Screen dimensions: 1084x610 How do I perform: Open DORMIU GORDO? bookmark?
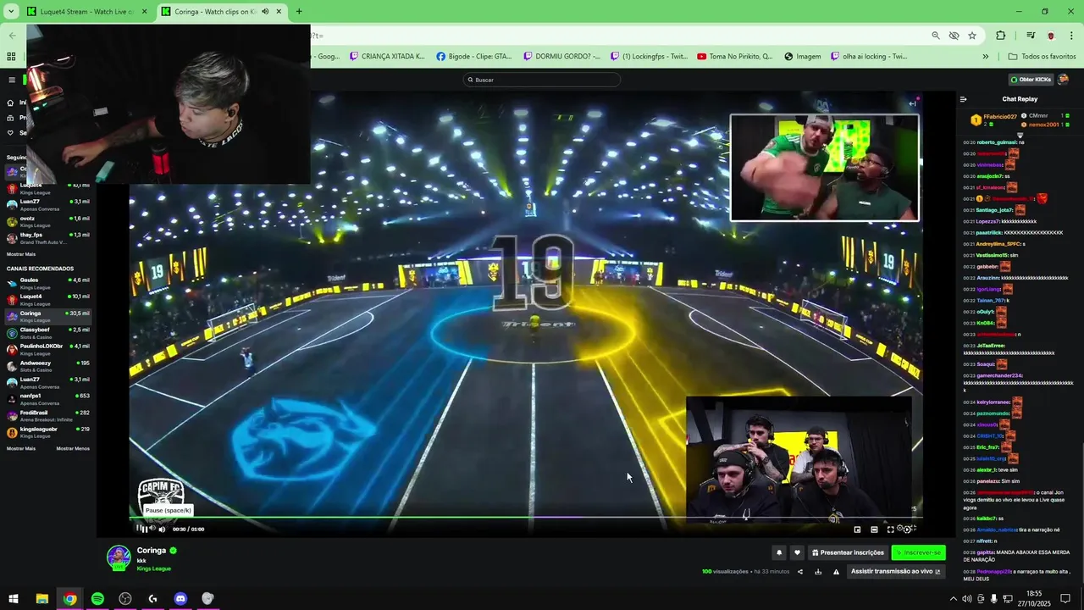pos(562,57)
